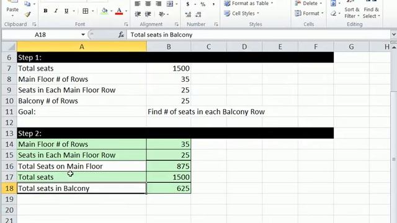The height and width of the screenshot is (223, 397).
Task: Open the Font Color dropdown arrow
Action: coord(126,11)
